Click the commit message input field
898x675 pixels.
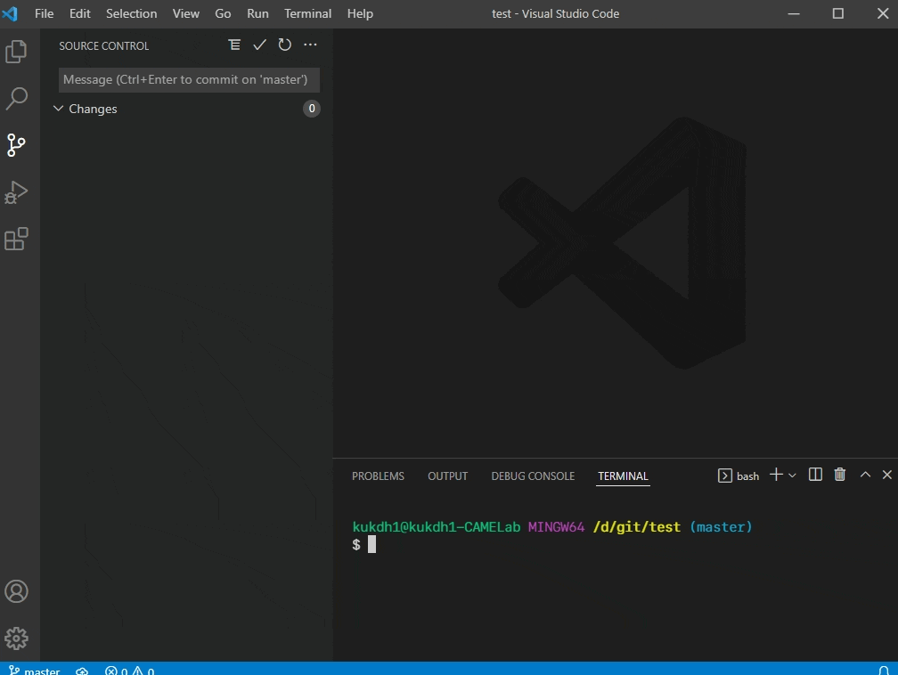(188, 79)
